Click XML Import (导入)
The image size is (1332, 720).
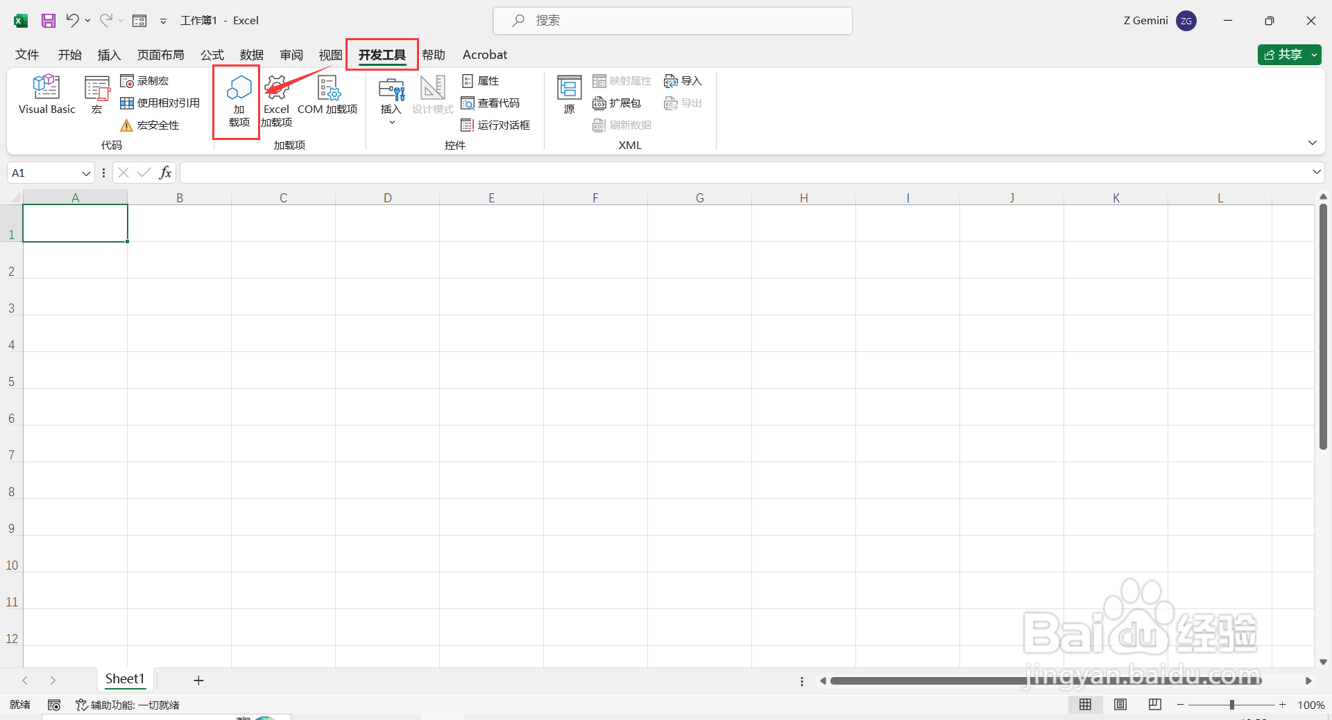[683, 81]
